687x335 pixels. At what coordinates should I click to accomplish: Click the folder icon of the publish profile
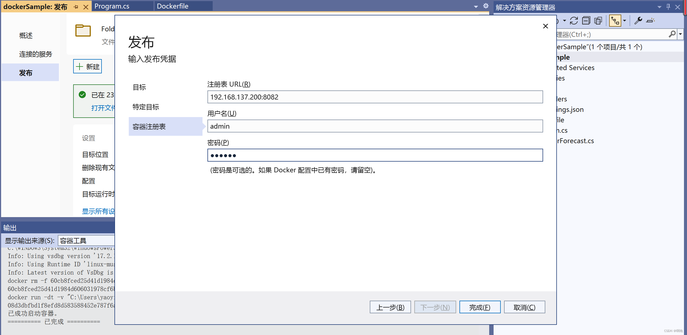point(83,31)
